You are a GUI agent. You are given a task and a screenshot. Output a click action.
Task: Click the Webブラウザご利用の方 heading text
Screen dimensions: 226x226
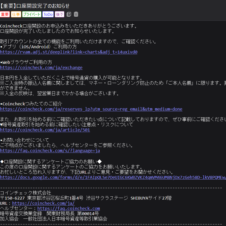point(27,62)
